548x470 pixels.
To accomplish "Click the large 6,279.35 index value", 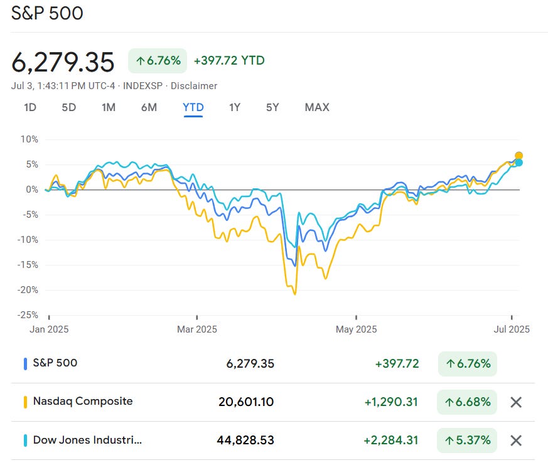I will 63,62.
